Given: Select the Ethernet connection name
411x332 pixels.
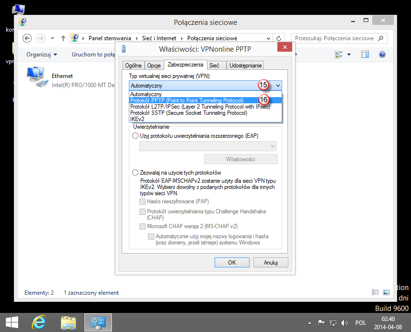Looking at the screenshot, I should 62,76.
